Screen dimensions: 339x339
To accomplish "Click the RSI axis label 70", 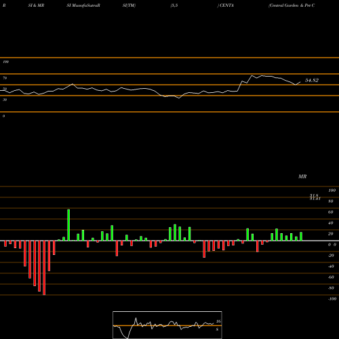I will point(5,78).
